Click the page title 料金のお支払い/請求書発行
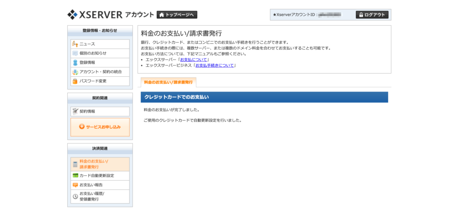This screenshot has width=459, height=209. point(181,33)
